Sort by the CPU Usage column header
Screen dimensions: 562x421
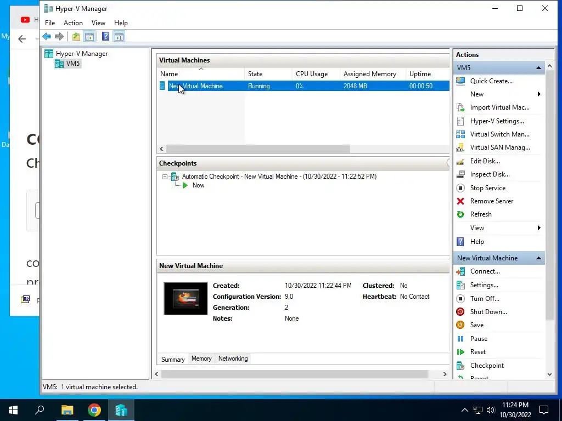pyautogui.click(x=316, y=74)
